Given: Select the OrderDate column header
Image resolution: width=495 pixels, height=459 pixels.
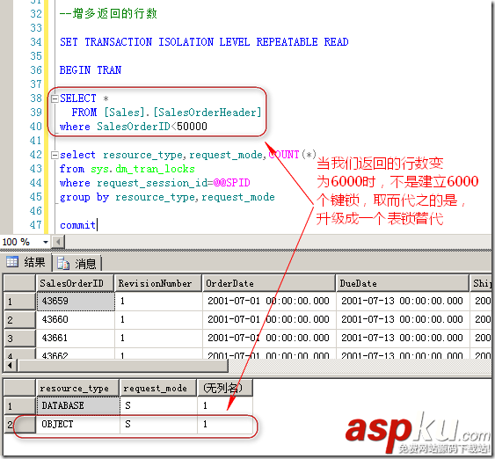Looking at the screenshot, I should coord(269,283).
